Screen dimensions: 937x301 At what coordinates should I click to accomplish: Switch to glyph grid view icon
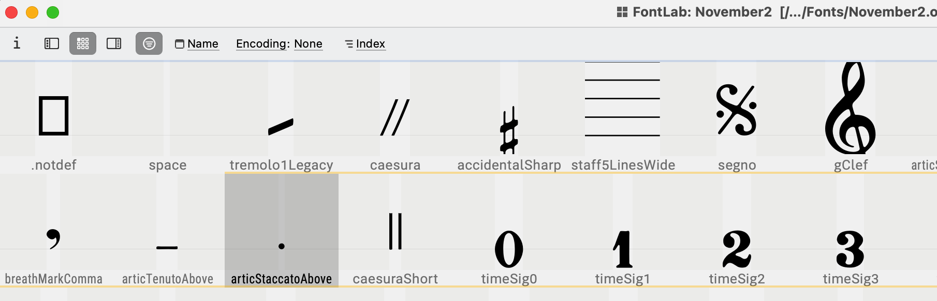click(x=83, y=43)
